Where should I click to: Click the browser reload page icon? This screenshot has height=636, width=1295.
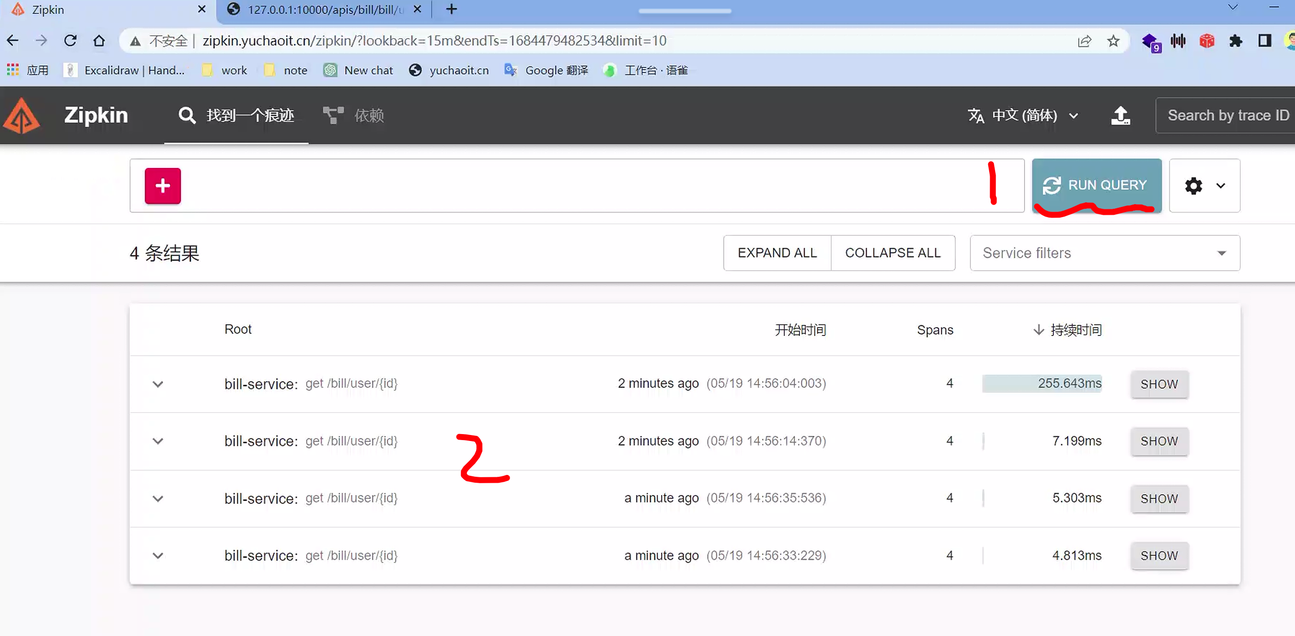(70, 41)
